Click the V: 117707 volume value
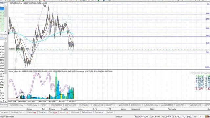Image resolution: width=210 pixels, height=118 pixels. [x=198, y=117]
